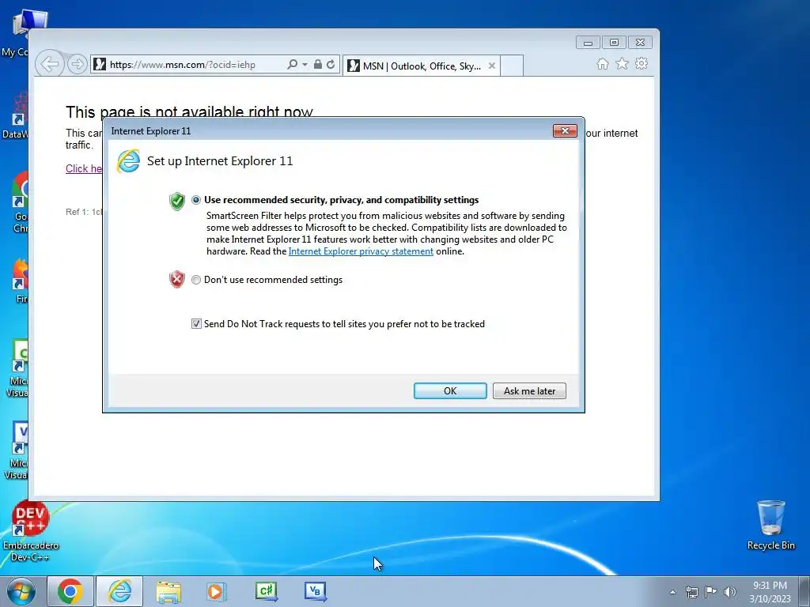Launch Visual C# from taskbar

(x=266, y=591)
